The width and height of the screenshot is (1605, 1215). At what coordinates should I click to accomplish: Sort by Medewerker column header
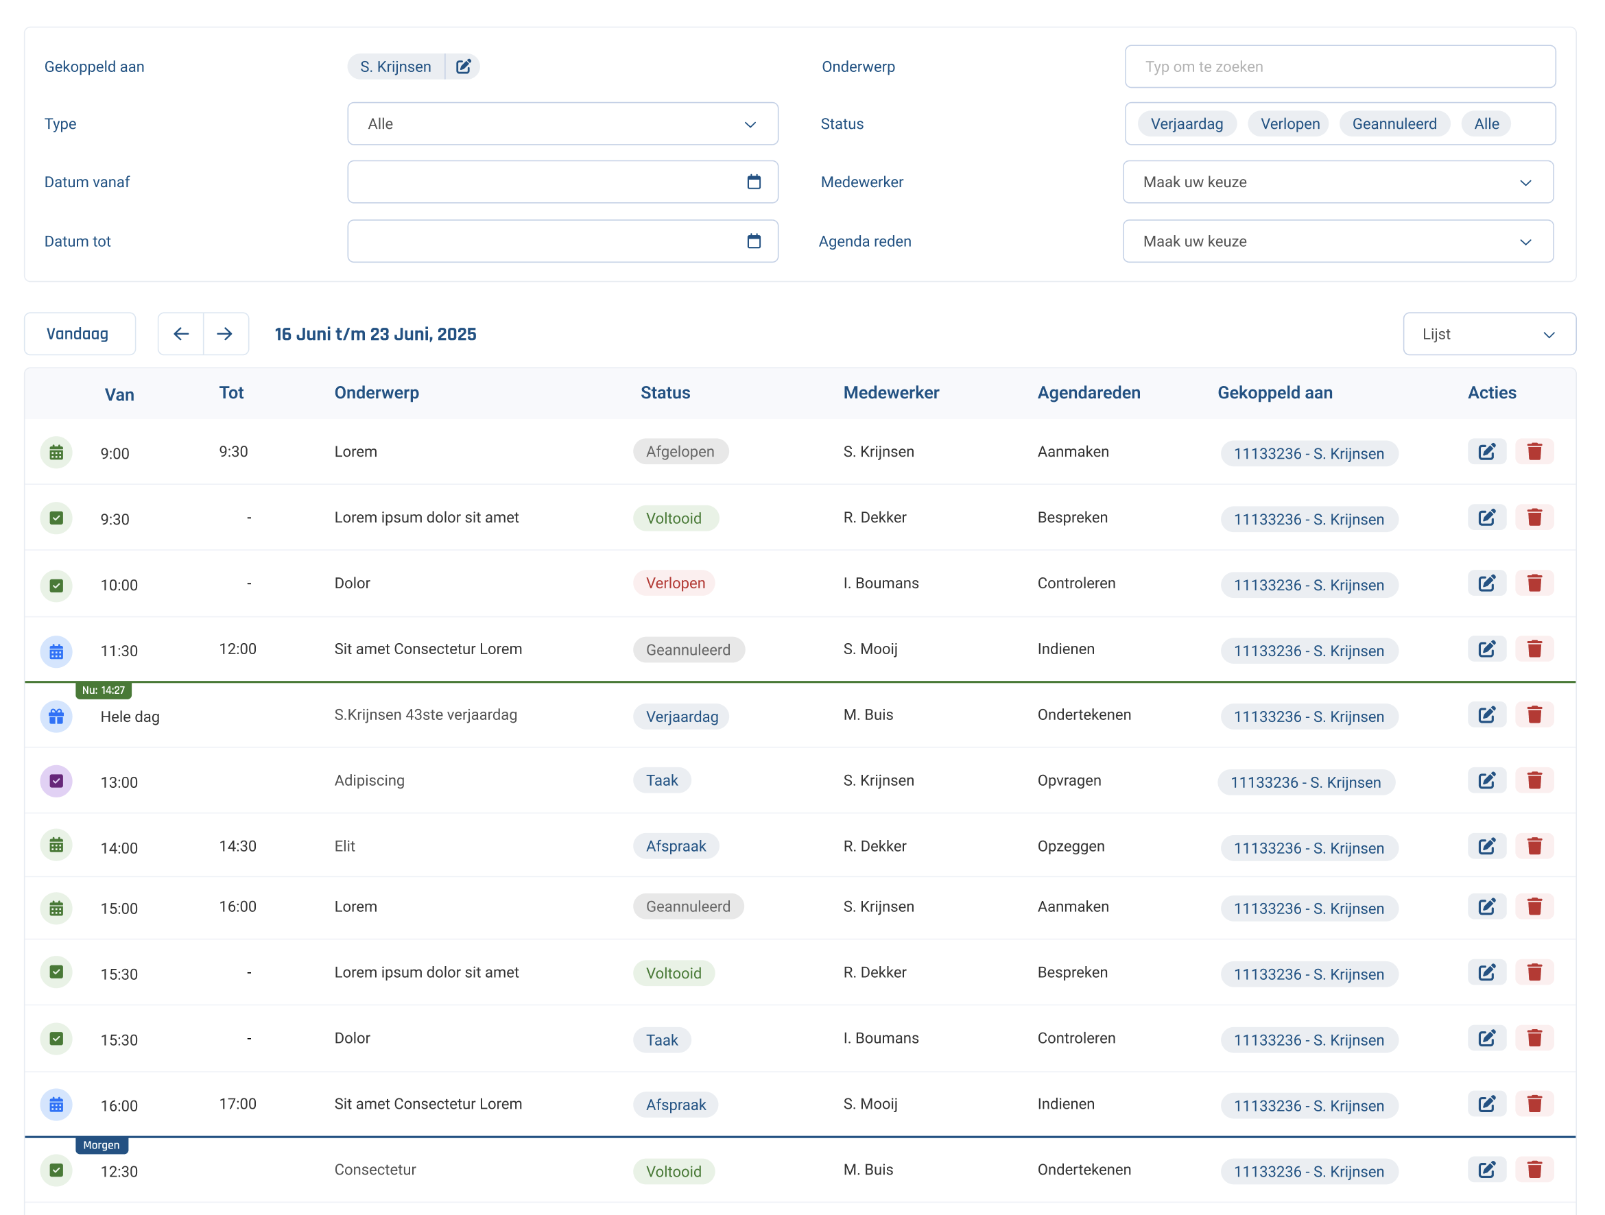[890, 393]
